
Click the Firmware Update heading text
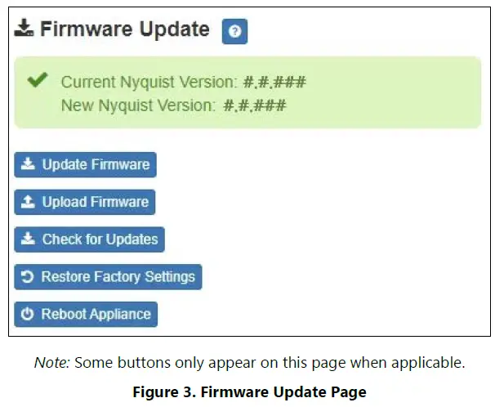(124, 29)
